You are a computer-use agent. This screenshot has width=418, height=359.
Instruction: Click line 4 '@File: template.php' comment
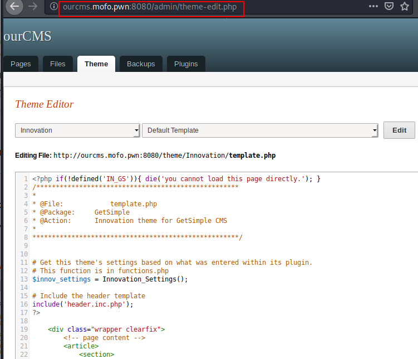coord(95,204)
